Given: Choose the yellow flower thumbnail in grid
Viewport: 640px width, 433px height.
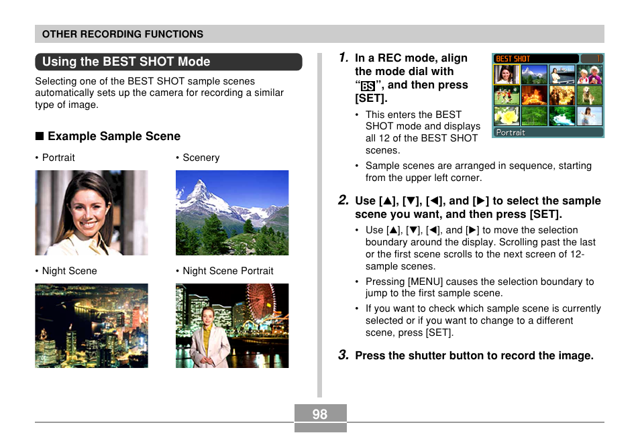Looking at the screenshot, I should [506, 116].
